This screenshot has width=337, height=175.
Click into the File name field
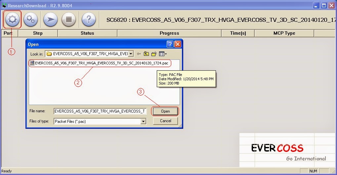(100, 111)
